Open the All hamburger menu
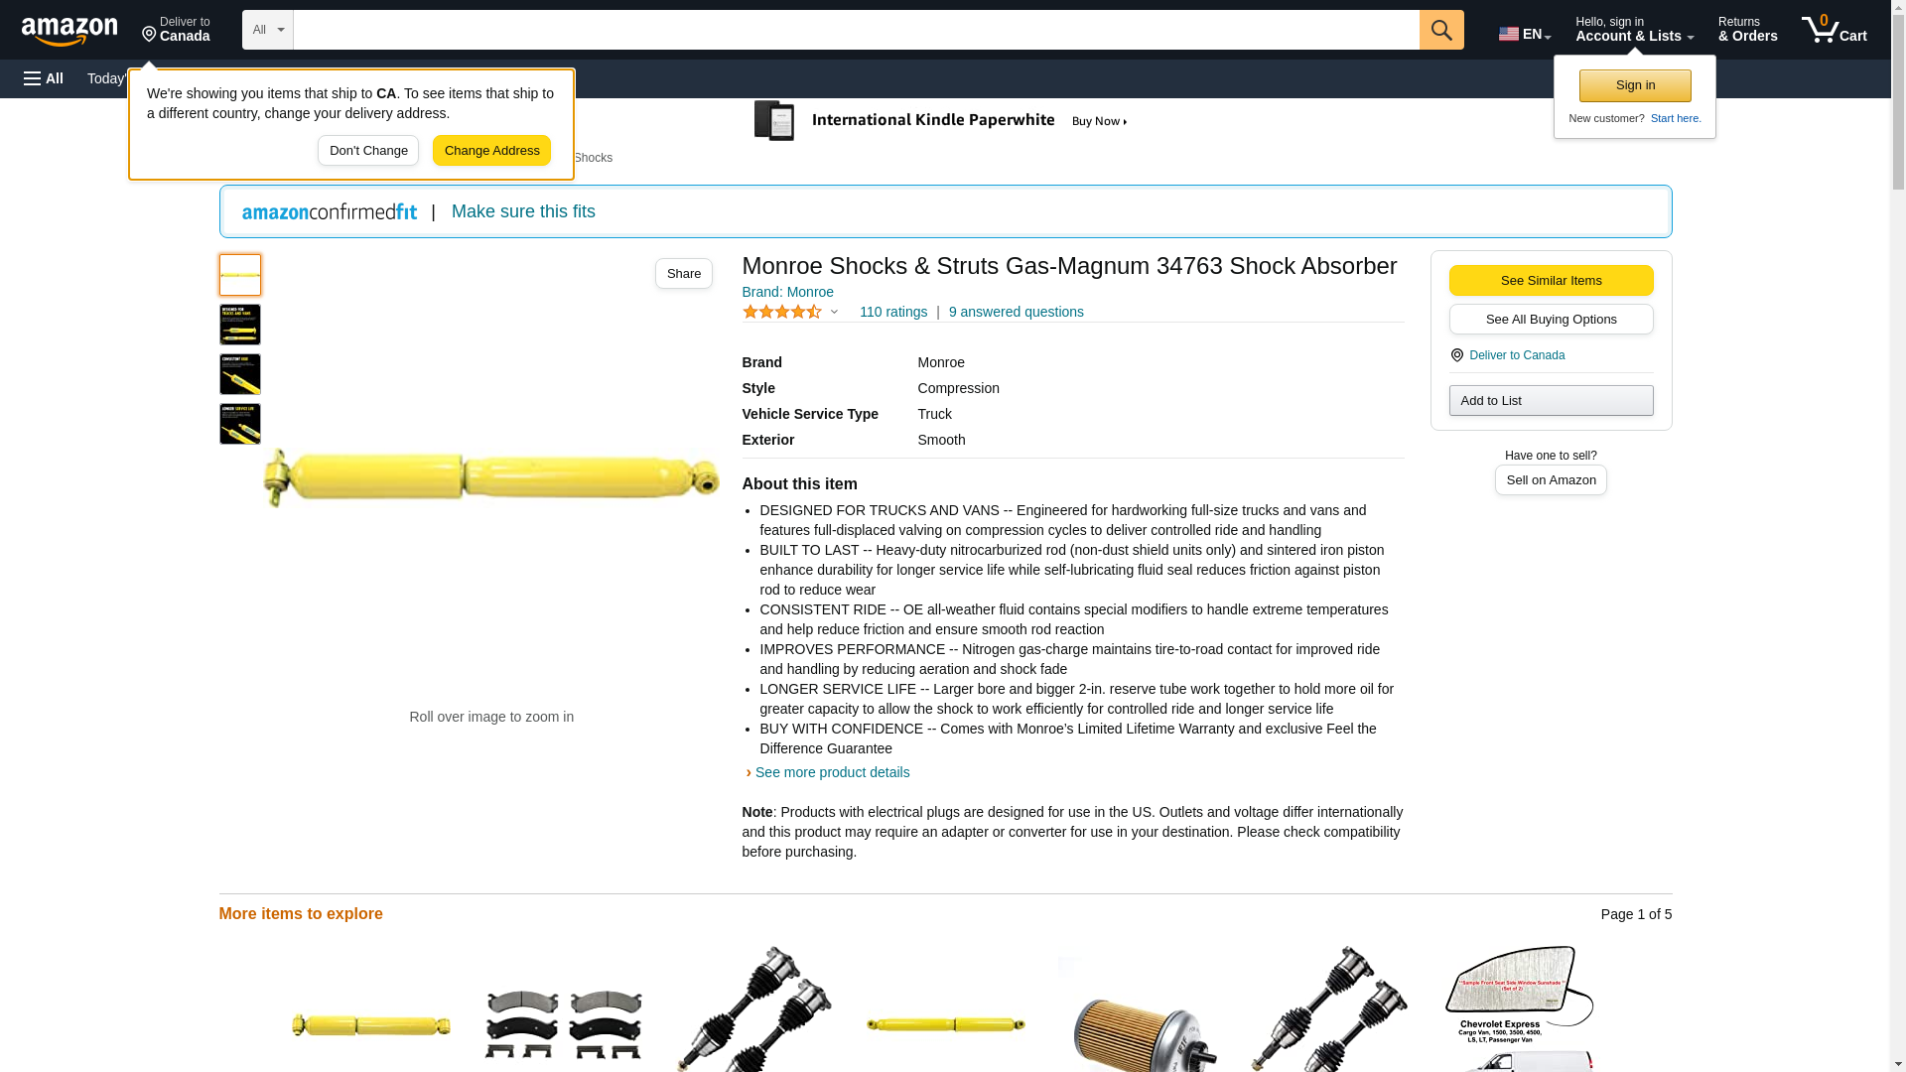The width and height of the screenshot is (1906, 1072). coord(44,78)
